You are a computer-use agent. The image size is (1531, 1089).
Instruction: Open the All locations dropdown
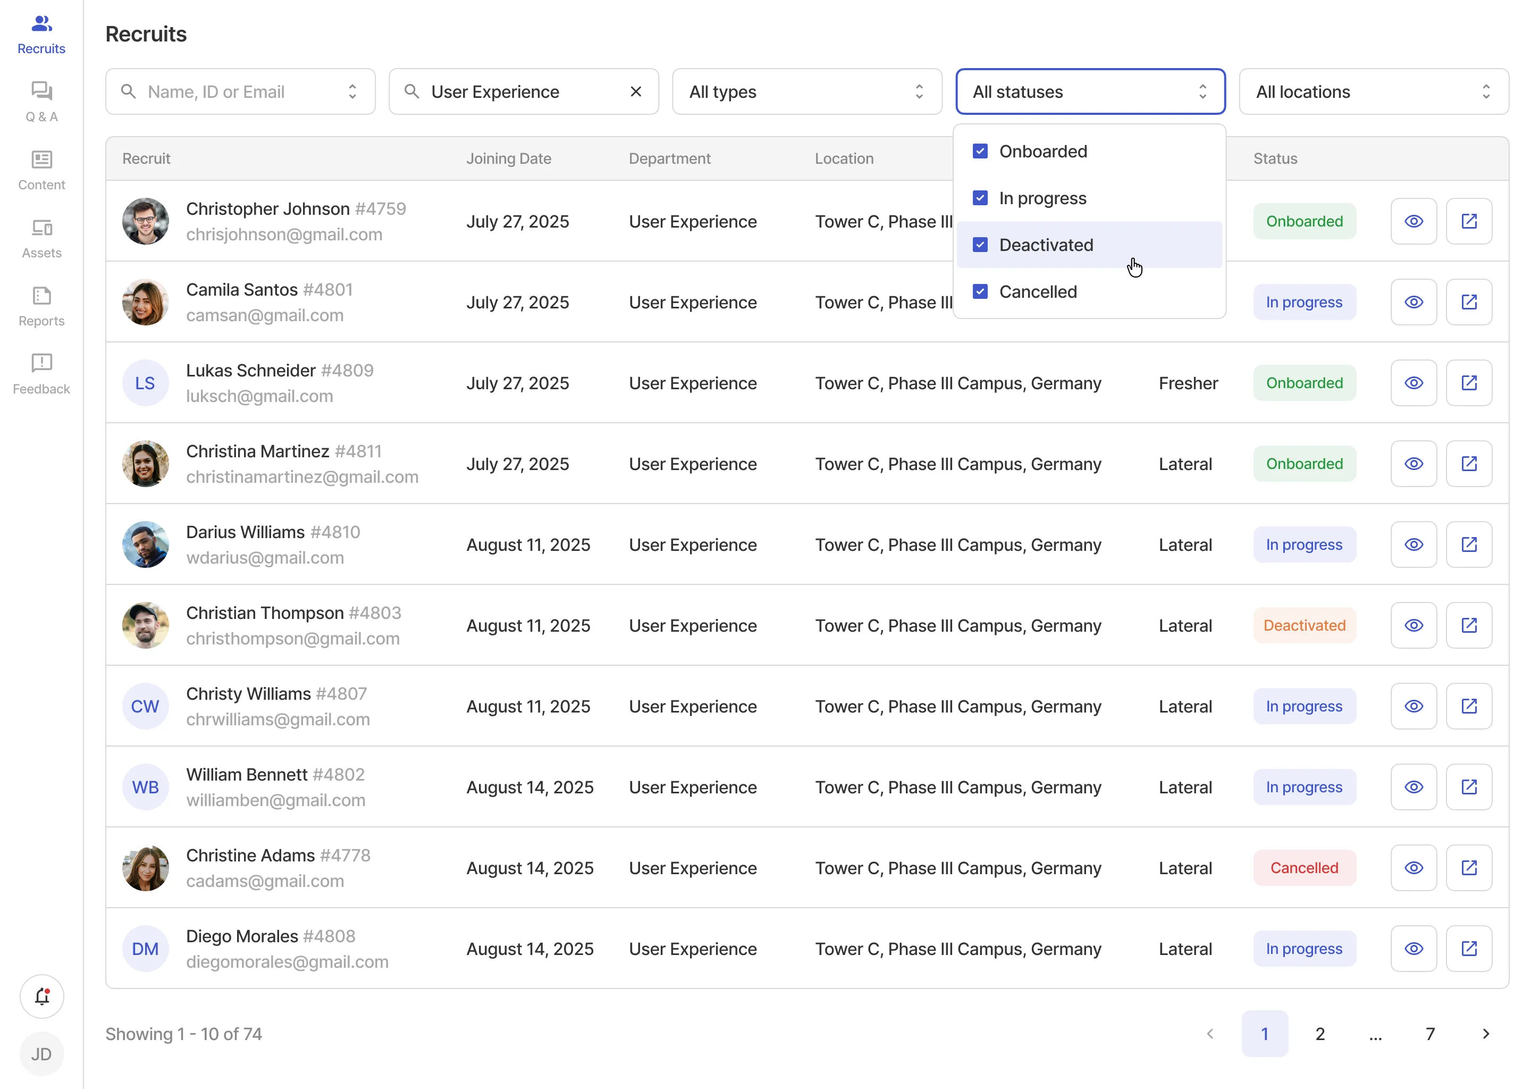[x=1373, y=92]
